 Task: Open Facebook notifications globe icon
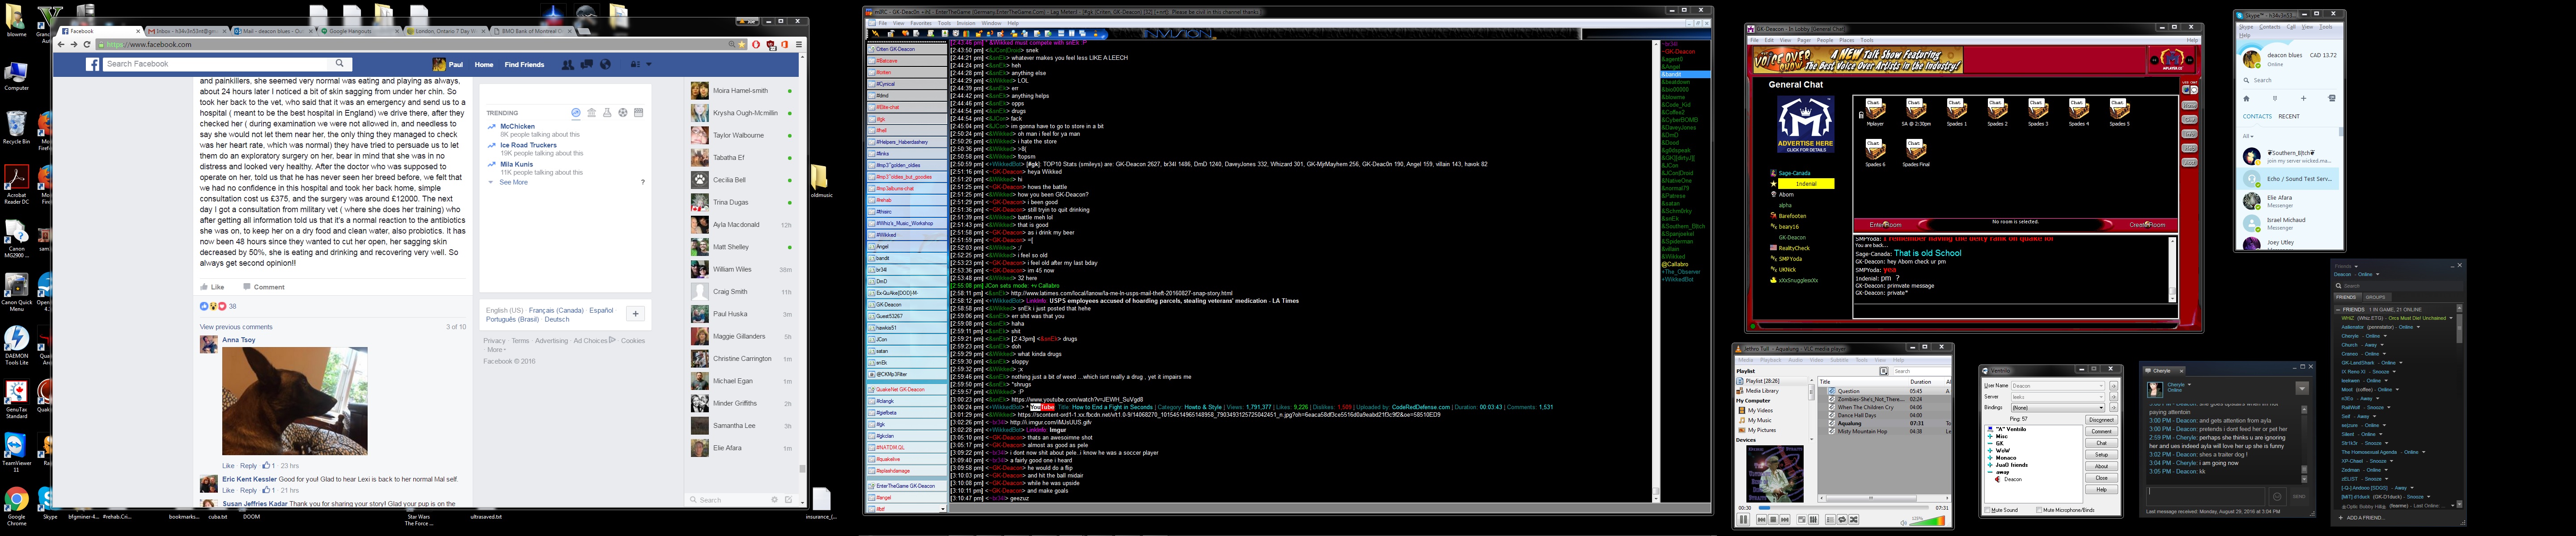[x=605, y=65]
